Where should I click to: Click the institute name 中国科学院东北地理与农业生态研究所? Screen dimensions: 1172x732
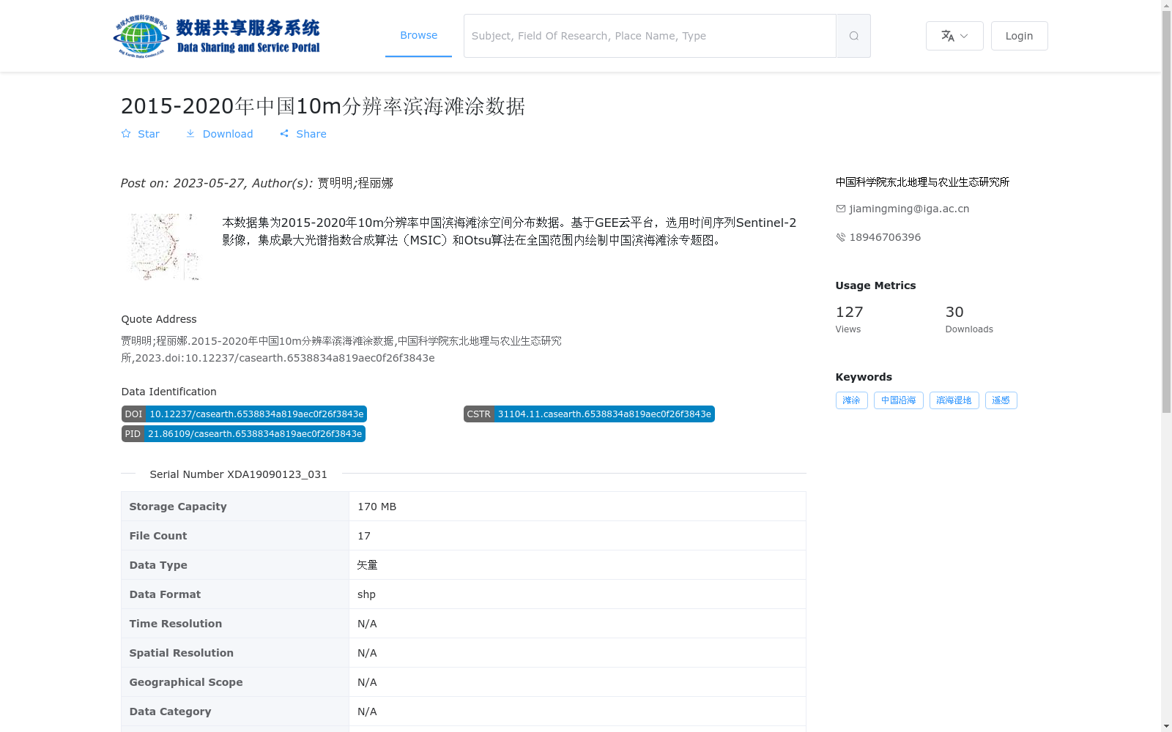coord(922,182)
